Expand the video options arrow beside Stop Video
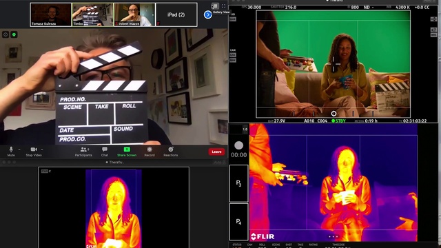441x248 pixels. (x=42, y=149)
